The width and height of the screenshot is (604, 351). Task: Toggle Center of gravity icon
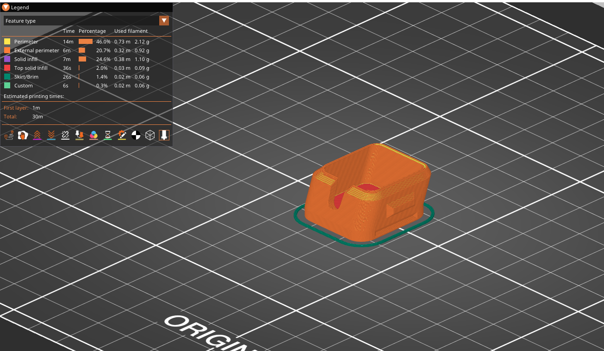pos(136,135)
